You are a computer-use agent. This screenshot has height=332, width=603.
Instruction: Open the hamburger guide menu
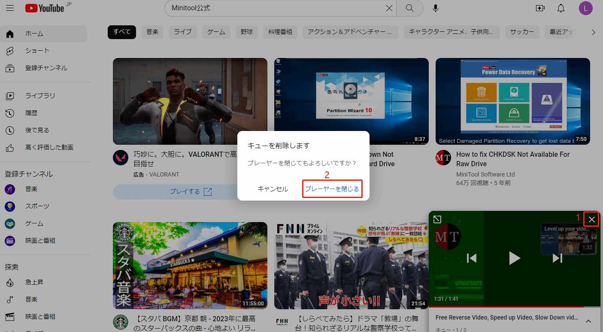click(10, 8)
